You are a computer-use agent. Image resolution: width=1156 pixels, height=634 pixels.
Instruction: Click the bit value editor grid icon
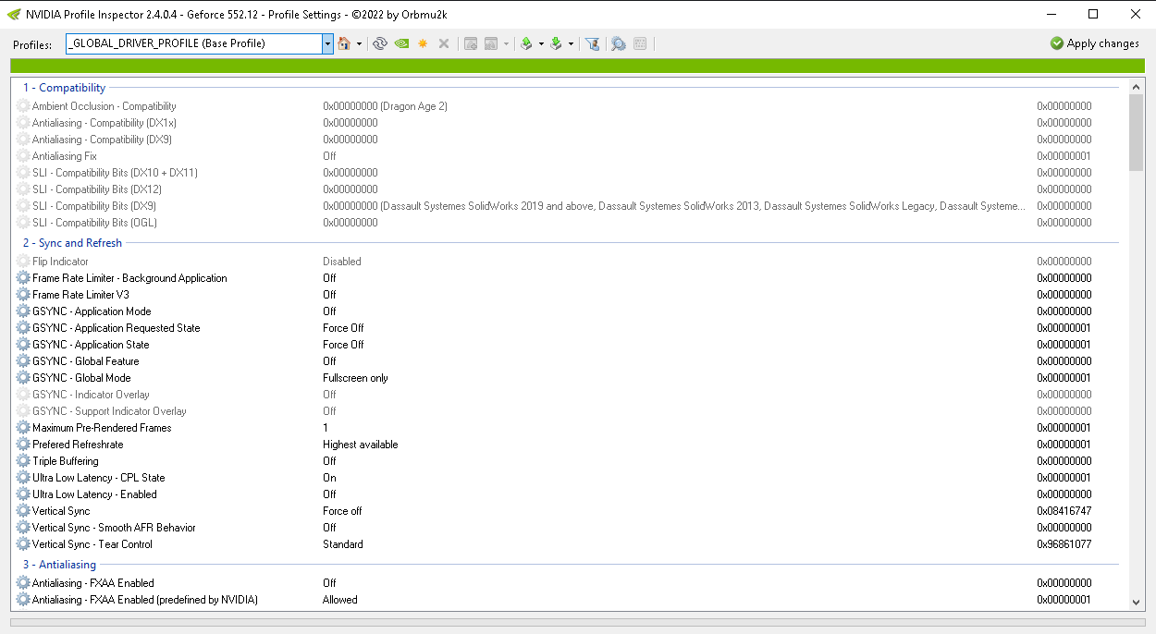click(x=640, y=43)
